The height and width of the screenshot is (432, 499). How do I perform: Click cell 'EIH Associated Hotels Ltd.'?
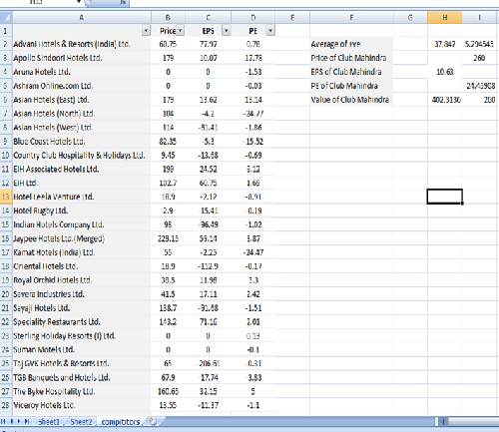coord(82,170)
